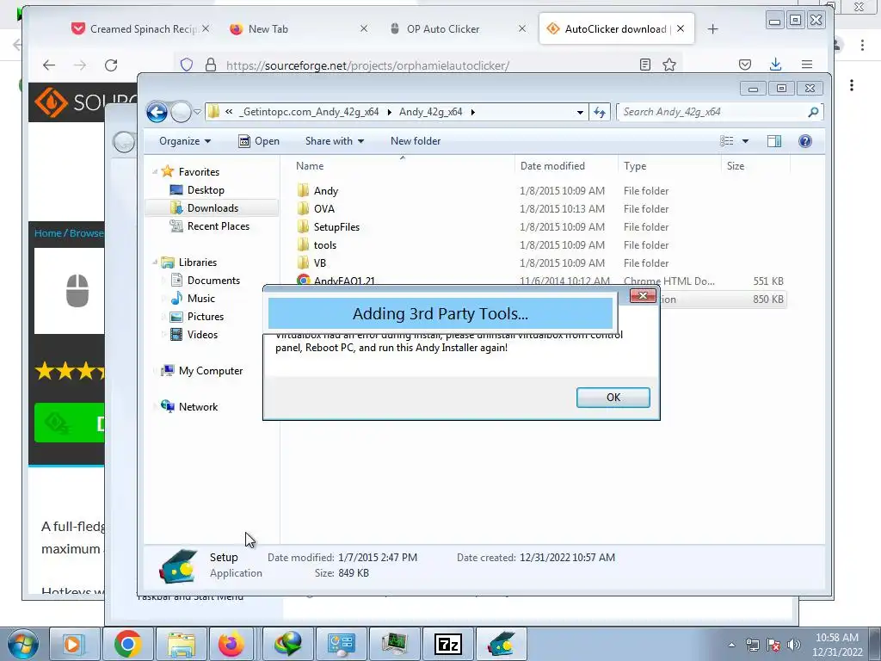Viewport: 881px width, 661px height.
Task: Refresh the Andy_42g_x64 folder view
Action: (600, 112)
